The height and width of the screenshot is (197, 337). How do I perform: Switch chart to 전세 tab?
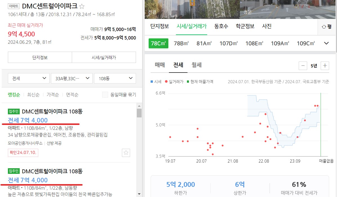(178, 65)
